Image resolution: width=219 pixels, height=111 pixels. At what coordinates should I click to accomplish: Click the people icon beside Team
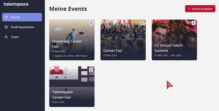[x=6, y=37]
